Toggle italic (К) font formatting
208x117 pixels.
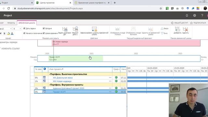[1, 33]
